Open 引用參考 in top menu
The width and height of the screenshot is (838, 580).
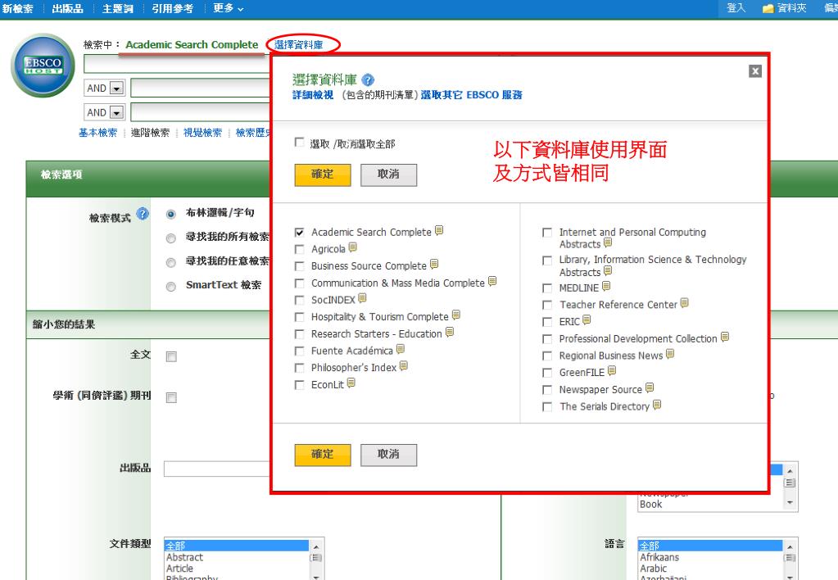pos(173,8)
